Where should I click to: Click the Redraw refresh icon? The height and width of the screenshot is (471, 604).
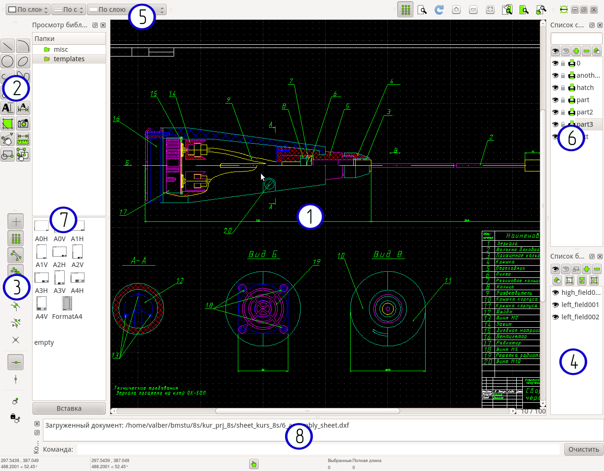coord(439,9)
